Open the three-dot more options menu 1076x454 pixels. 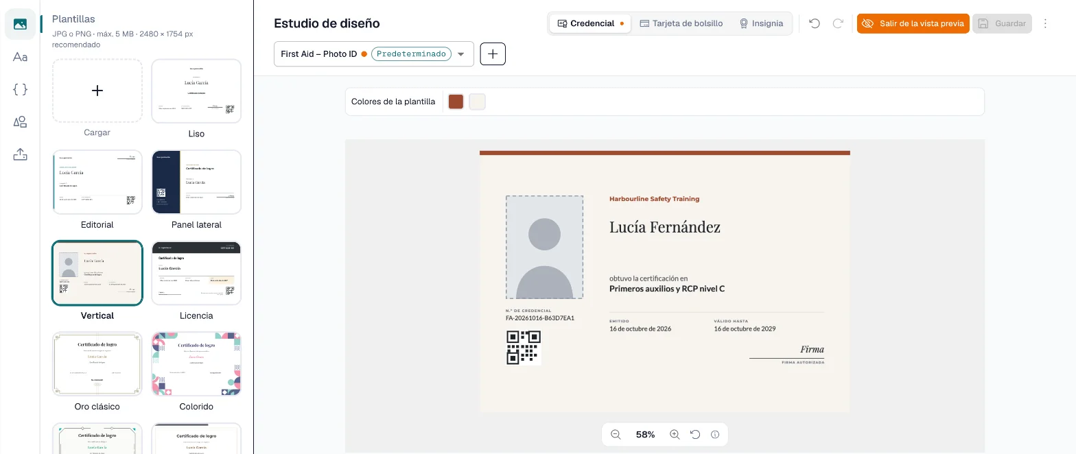click(x=1045, y=23)
